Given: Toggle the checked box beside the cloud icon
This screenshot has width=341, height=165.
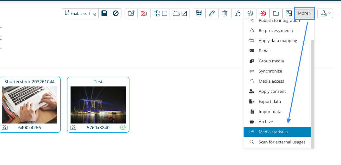Looking at the screenshot, I should (184, 14).
